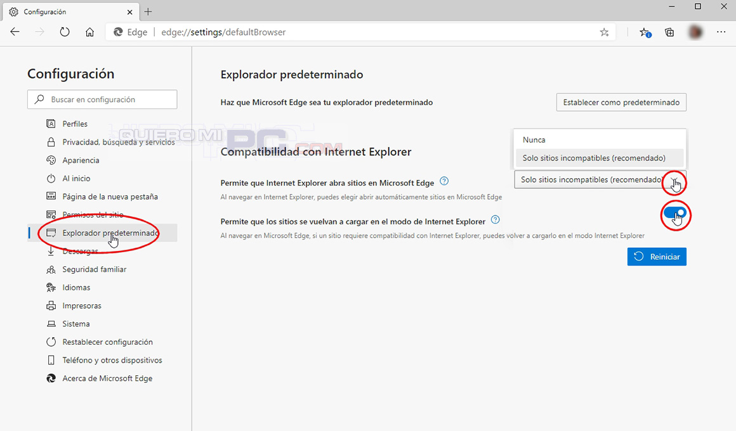The width and height of the screenshot is (736, 431).
Task: Click the Idiomas language icon
Action: pyautogui.click(x=51, y=287)
